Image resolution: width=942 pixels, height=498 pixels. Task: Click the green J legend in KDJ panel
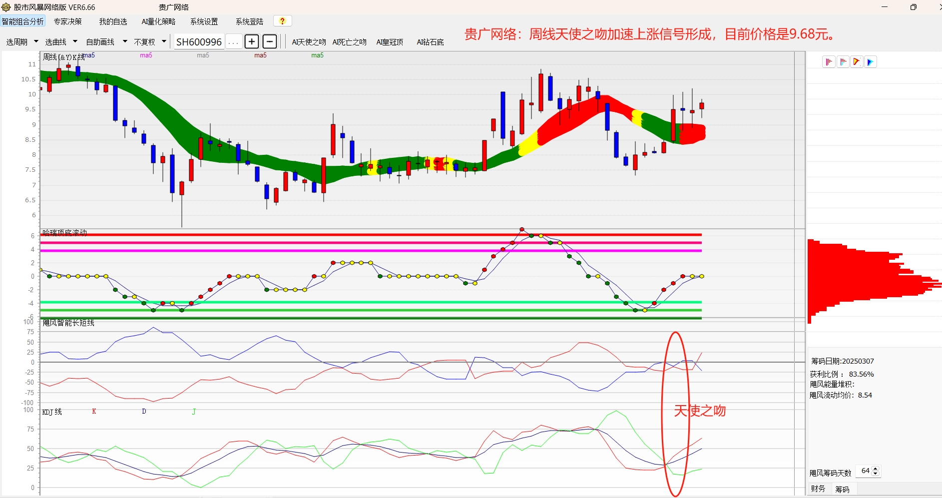[194, 412]
